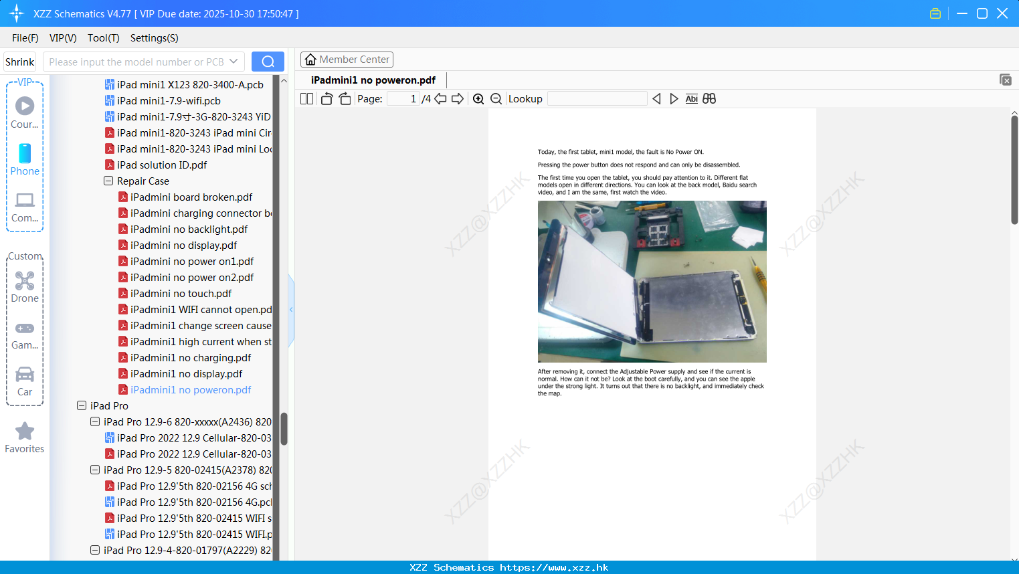Zoom out of the PDF
Image resolution: width=1019 pixels, height=574 pixels.
pyautogui.click(x=496, y=99)
